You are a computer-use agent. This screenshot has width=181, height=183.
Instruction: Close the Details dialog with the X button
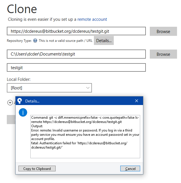pos(136,101)
